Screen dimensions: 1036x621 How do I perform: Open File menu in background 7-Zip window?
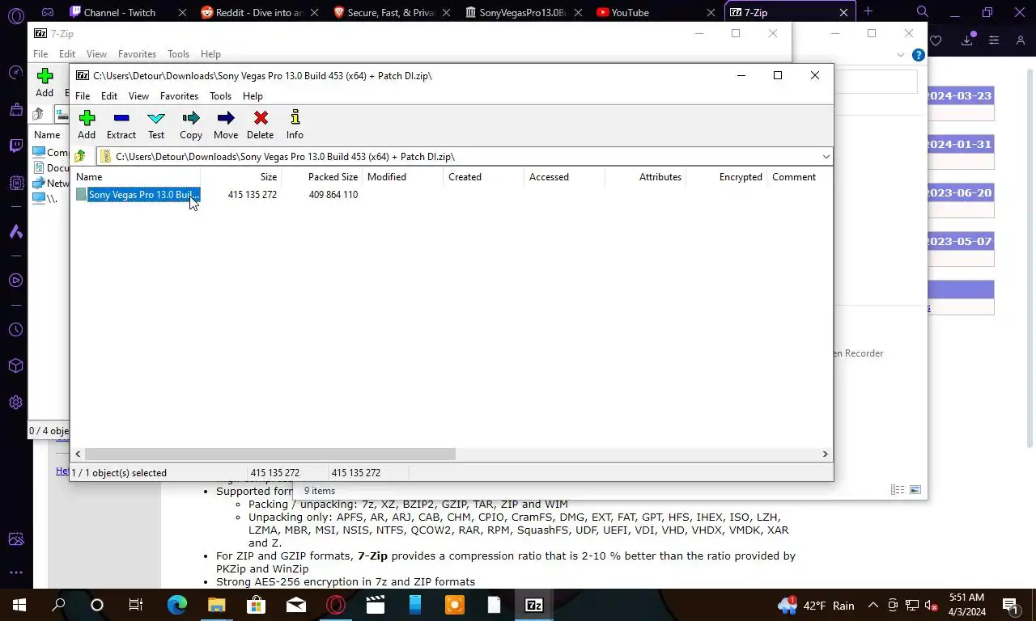40,54
